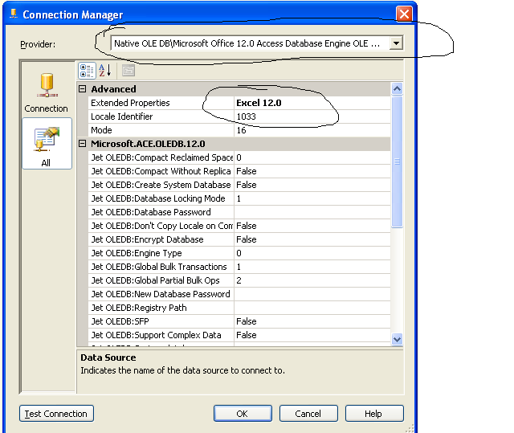Close the Connection Manager dialog

click(x=404, y=14)
